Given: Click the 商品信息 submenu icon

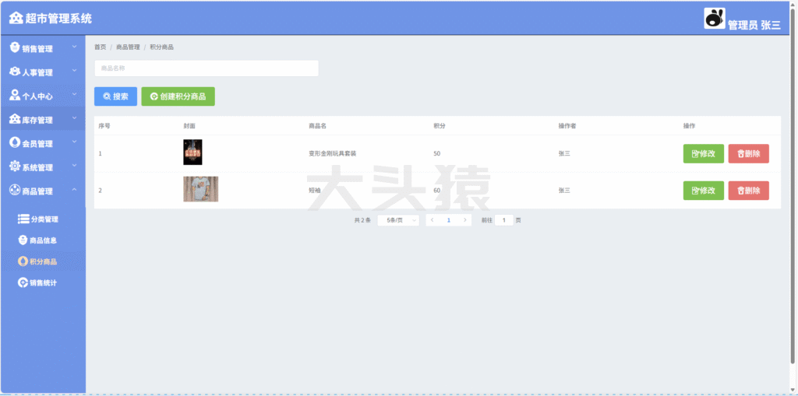Looking at the screenshot, I should 23,240.
